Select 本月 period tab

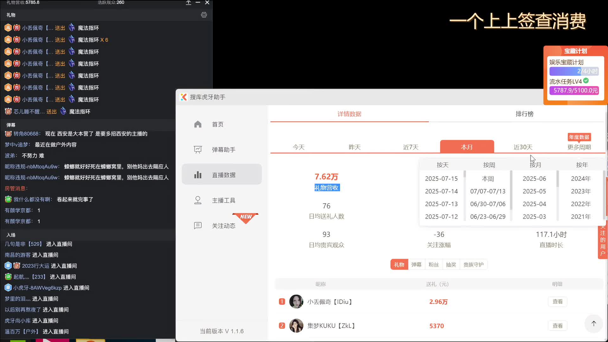(x=467, y=147)
